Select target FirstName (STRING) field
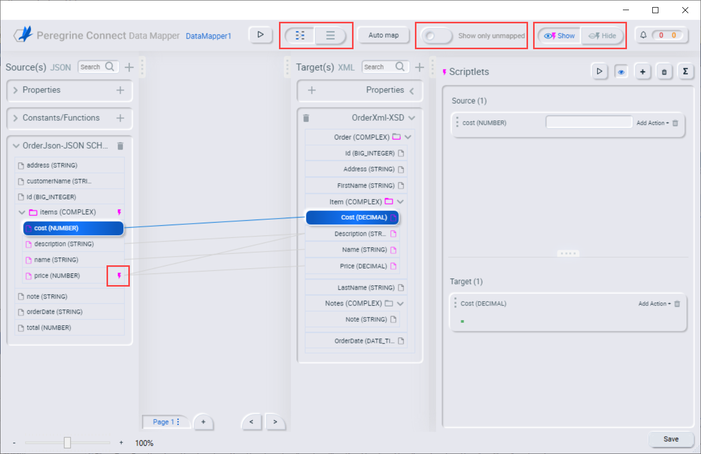Viewport: 701px width, 454px height. tap(356, 186)
